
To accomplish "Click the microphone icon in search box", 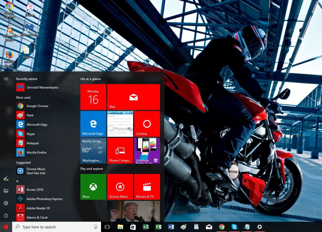I will [96, 227].
